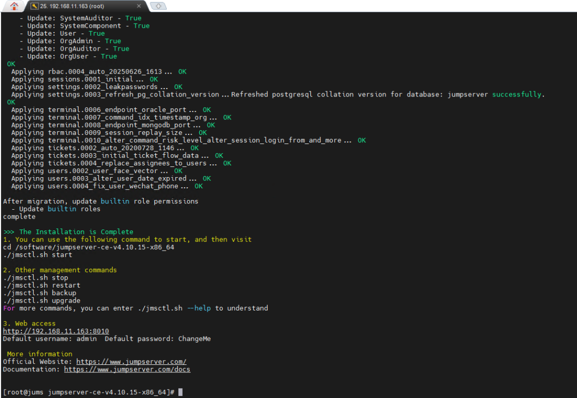Click '3. Web access' heading

[29, 323]
